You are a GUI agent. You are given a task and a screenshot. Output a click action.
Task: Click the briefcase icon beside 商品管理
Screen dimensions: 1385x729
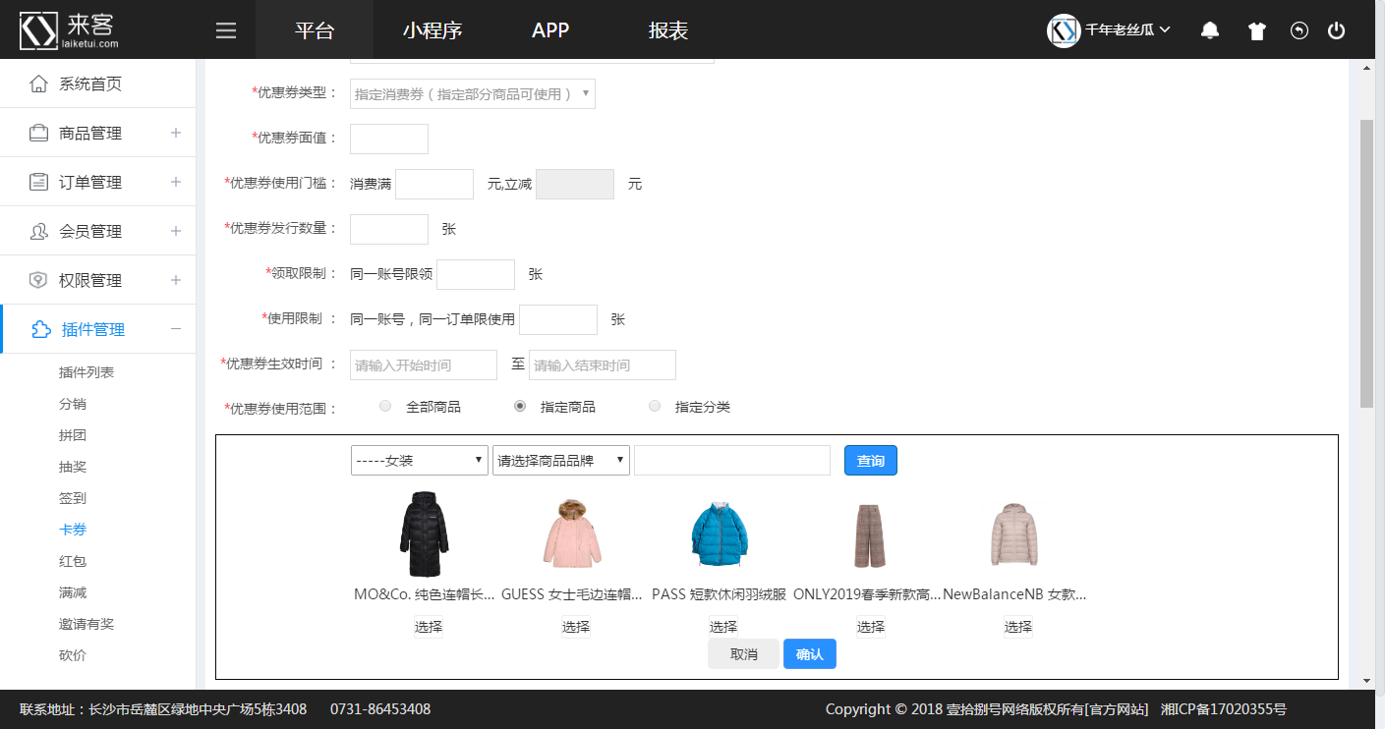(38, 133)
